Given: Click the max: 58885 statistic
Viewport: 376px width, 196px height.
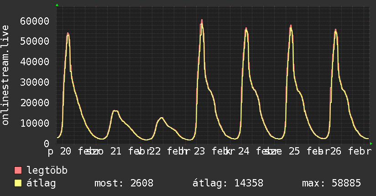Looking at the screenshot, I should pyautogui.click(x=331, y=183).
